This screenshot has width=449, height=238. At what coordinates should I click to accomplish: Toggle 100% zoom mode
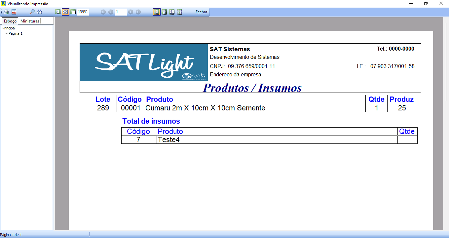73,12
